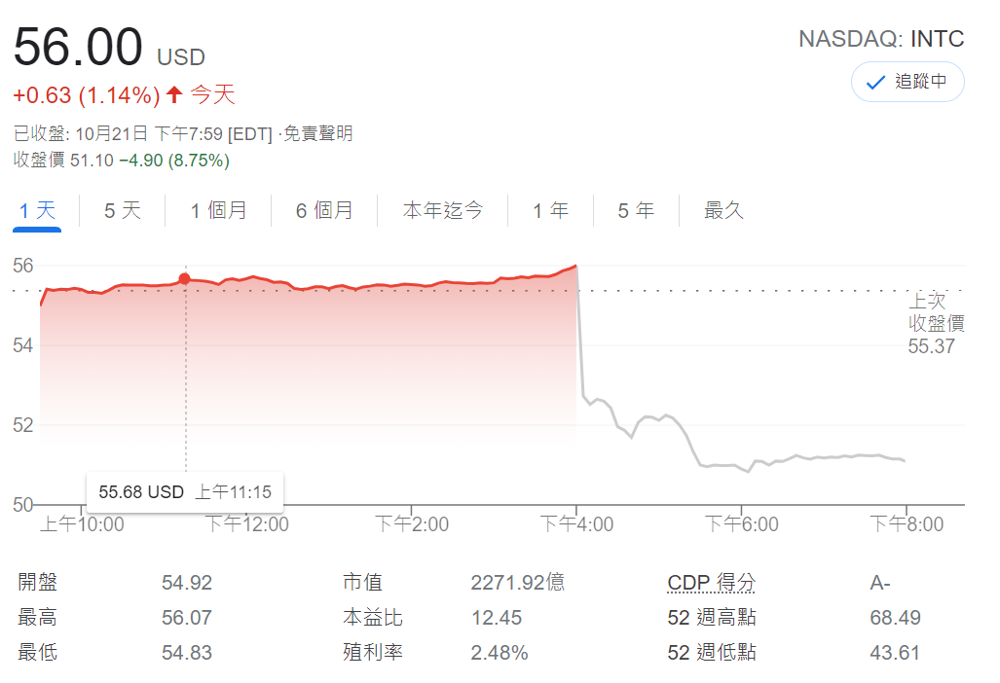Click the red marker dot on the chart

coord(185,278)
